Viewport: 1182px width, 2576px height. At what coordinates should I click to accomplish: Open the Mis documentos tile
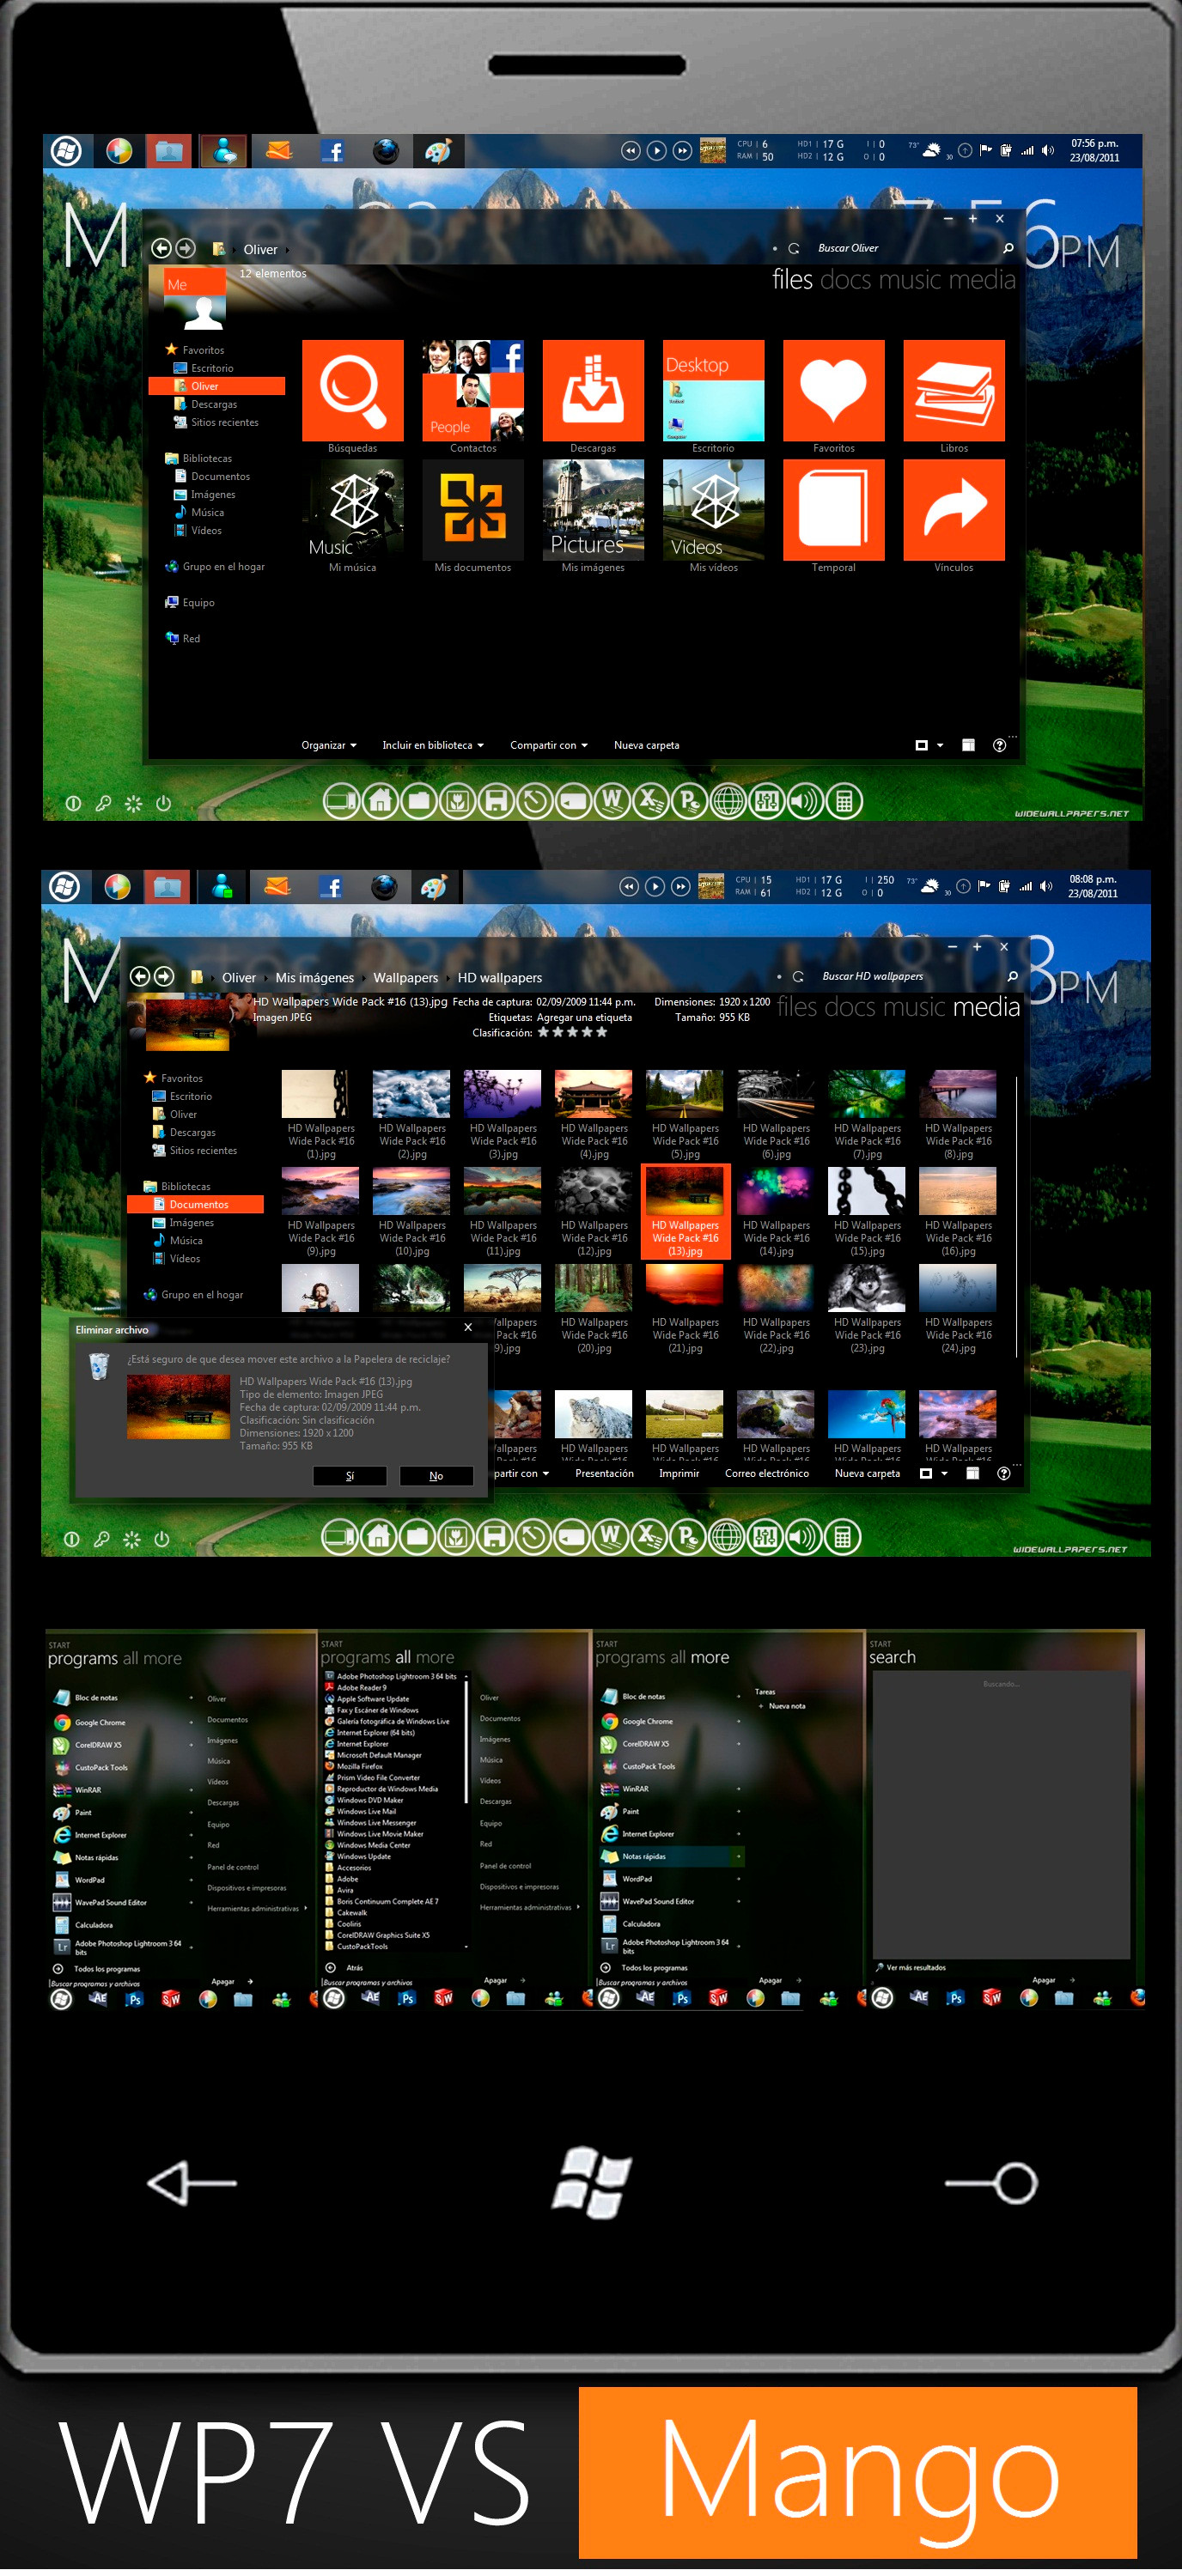[x=473, y=510]
